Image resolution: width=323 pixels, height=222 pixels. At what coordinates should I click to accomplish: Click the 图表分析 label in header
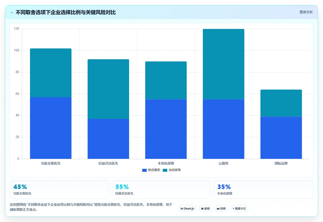tap(306, 12)
